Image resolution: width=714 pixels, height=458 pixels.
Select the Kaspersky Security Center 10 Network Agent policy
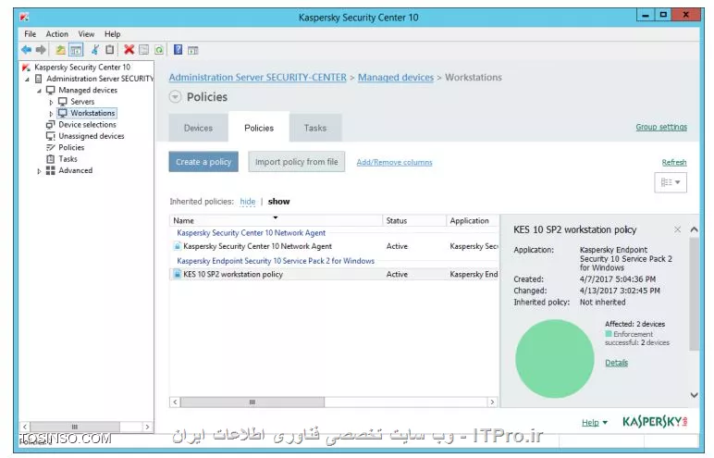[334, 246]
